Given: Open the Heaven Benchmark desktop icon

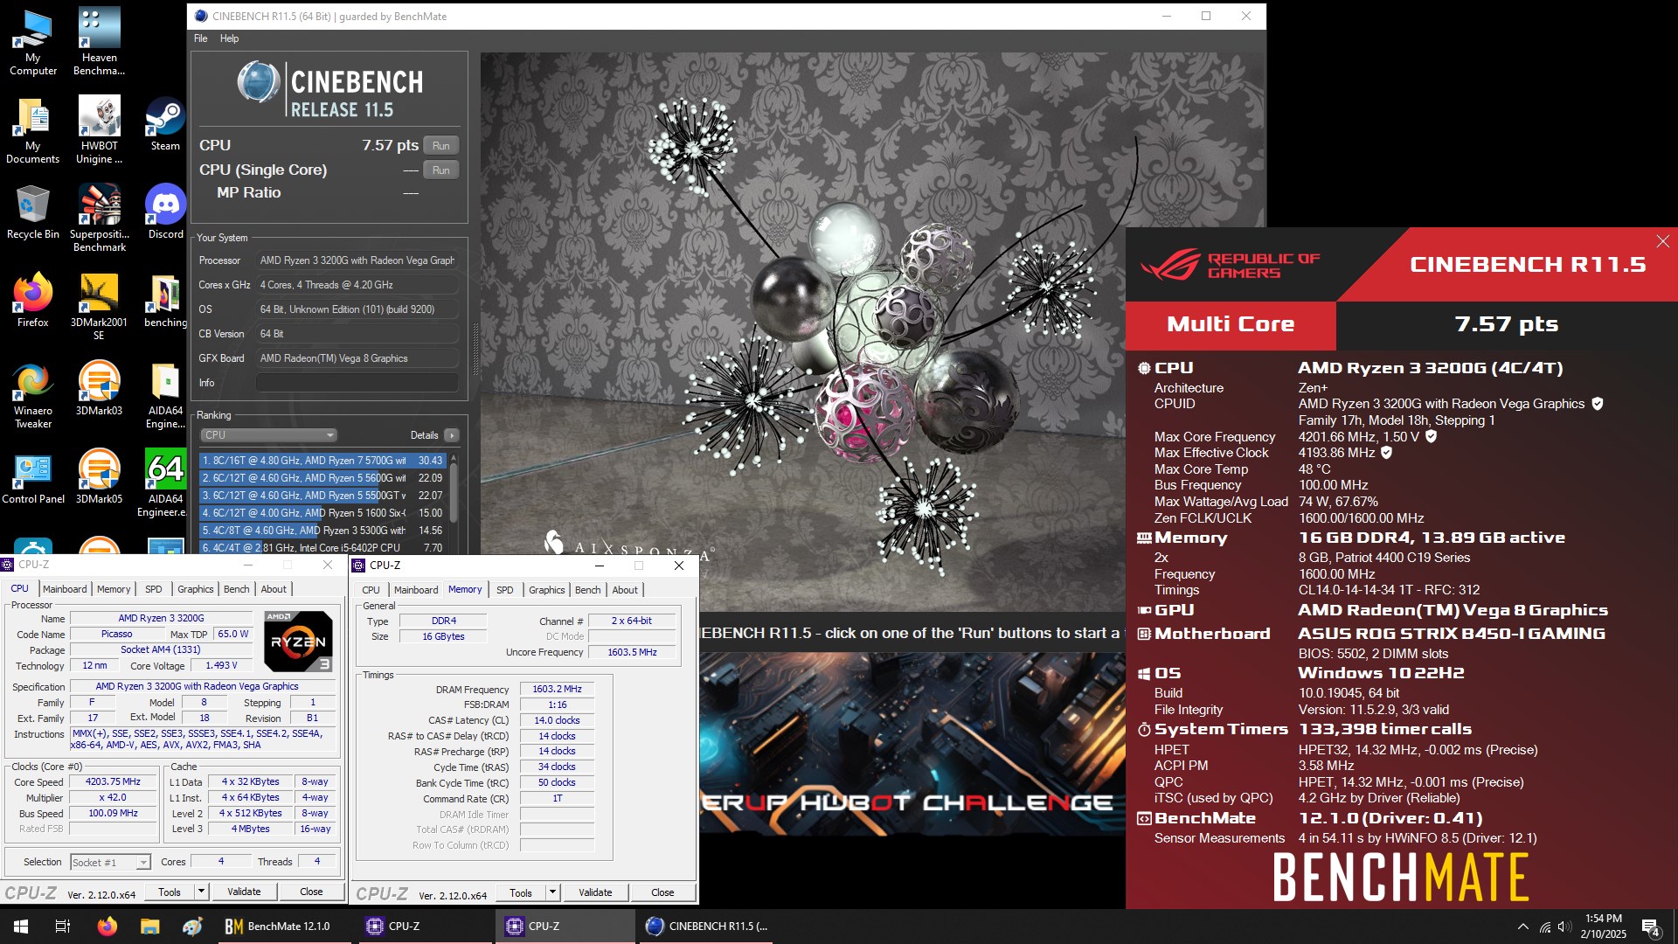Looking at the screenshot, I should 99,42.
